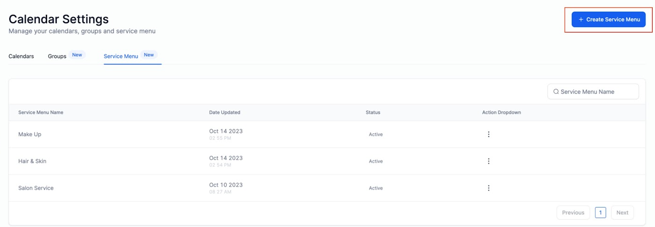655x227 pixels.
Task: Select the Service Menu tab
Action: point(121,56)
